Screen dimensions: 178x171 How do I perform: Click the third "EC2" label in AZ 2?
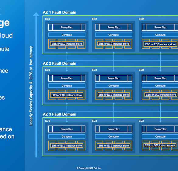(141, 70)
